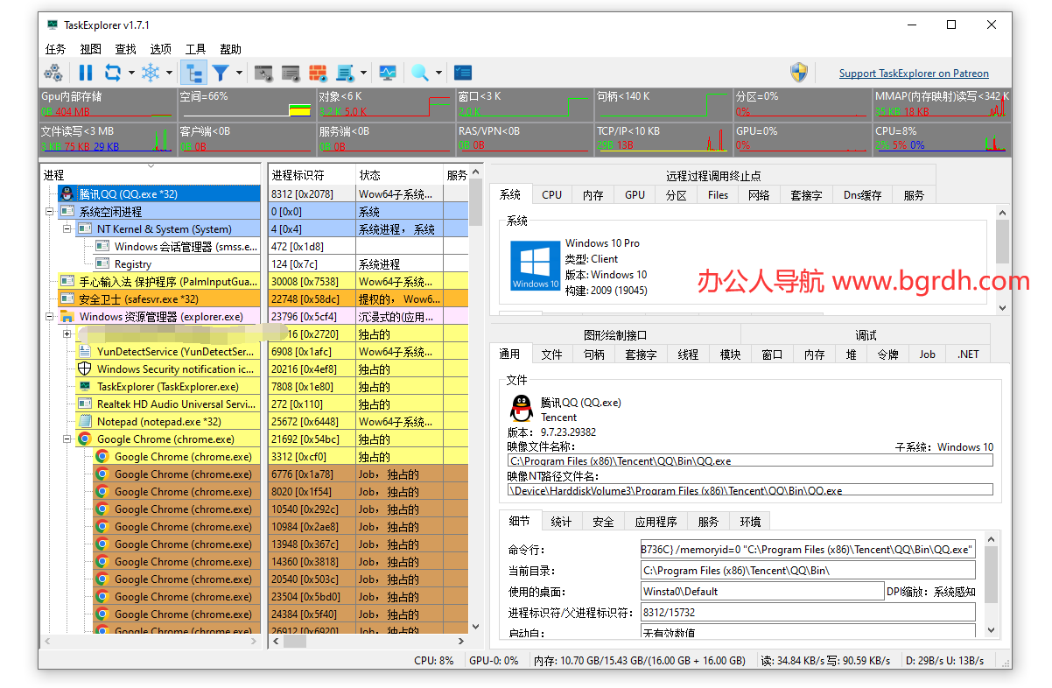Open the 线程 tab
Image resolution: width=1052 pixels, height=688 pixels.
pos(689,354)
